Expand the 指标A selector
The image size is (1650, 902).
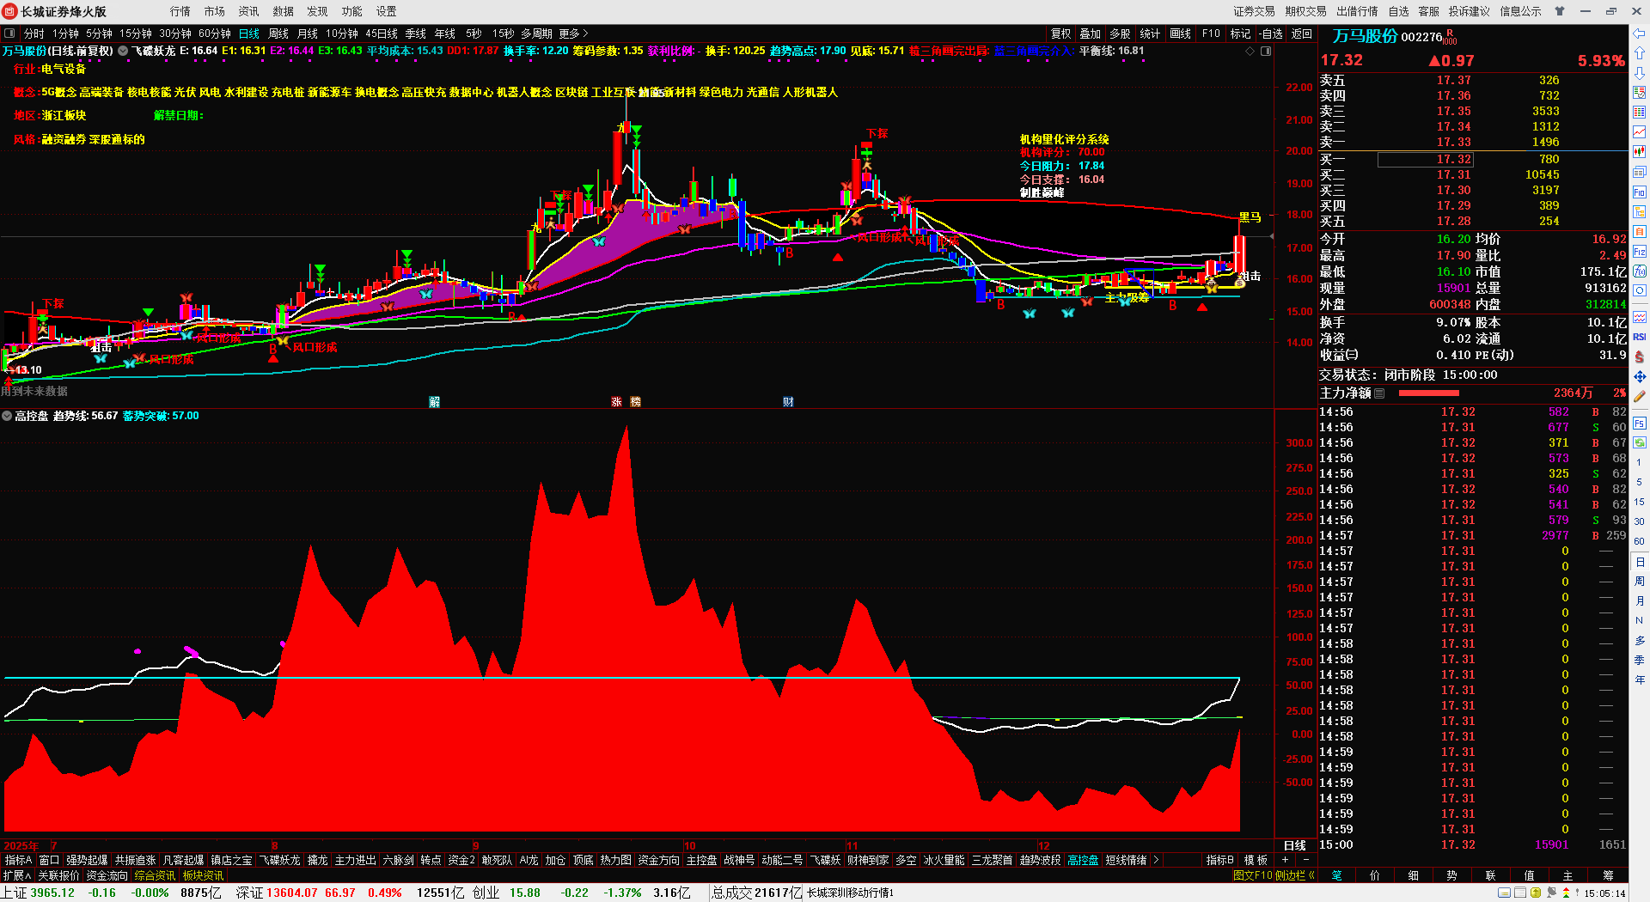[x=18, y=860]
